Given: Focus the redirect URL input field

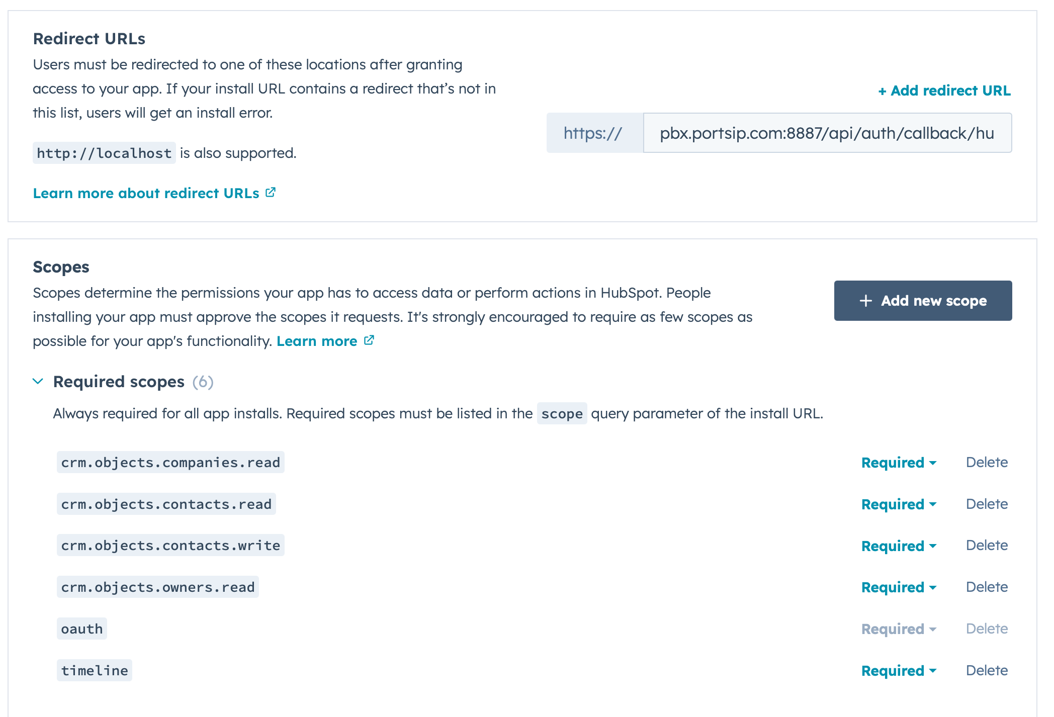Looking at the screenshot, I should click(827, 133).
